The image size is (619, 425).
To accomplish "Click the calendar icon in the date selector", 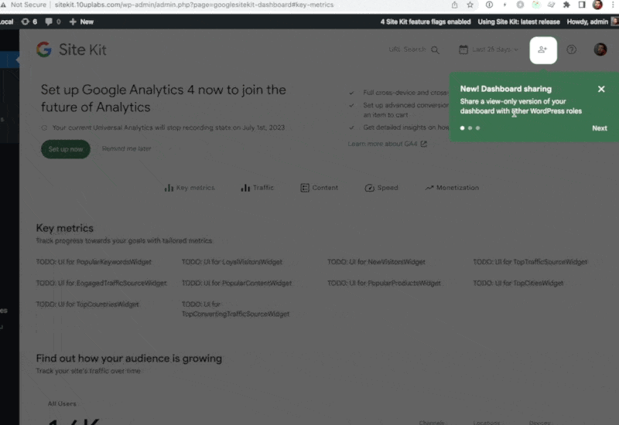I will click(463, 49).
